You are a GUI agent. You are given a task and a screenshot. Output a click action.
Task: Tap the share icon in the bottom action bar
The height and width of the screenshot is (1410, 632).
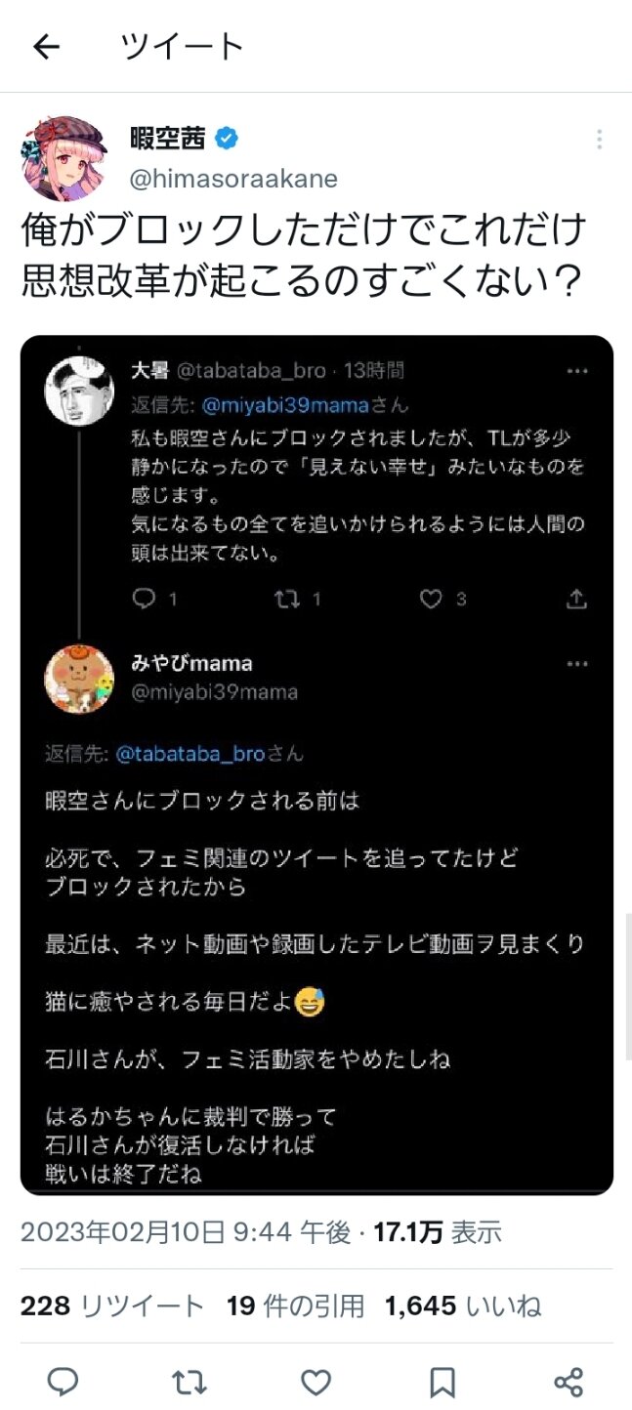coord(568,1382)
